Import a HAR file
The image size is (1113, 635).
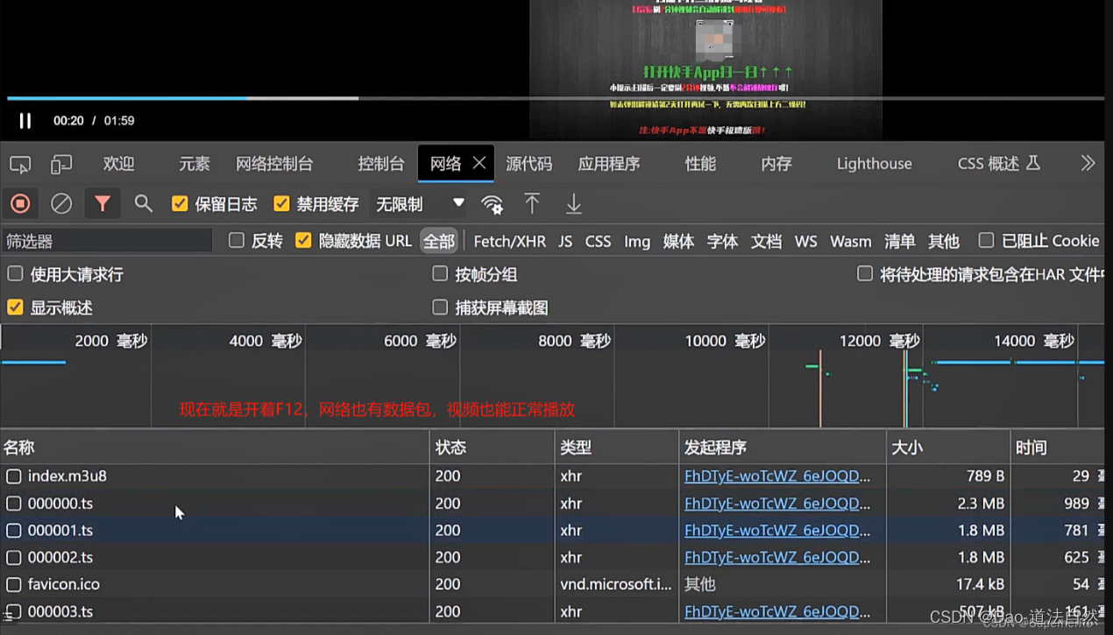pyautogui.click(x=532, y=203)
